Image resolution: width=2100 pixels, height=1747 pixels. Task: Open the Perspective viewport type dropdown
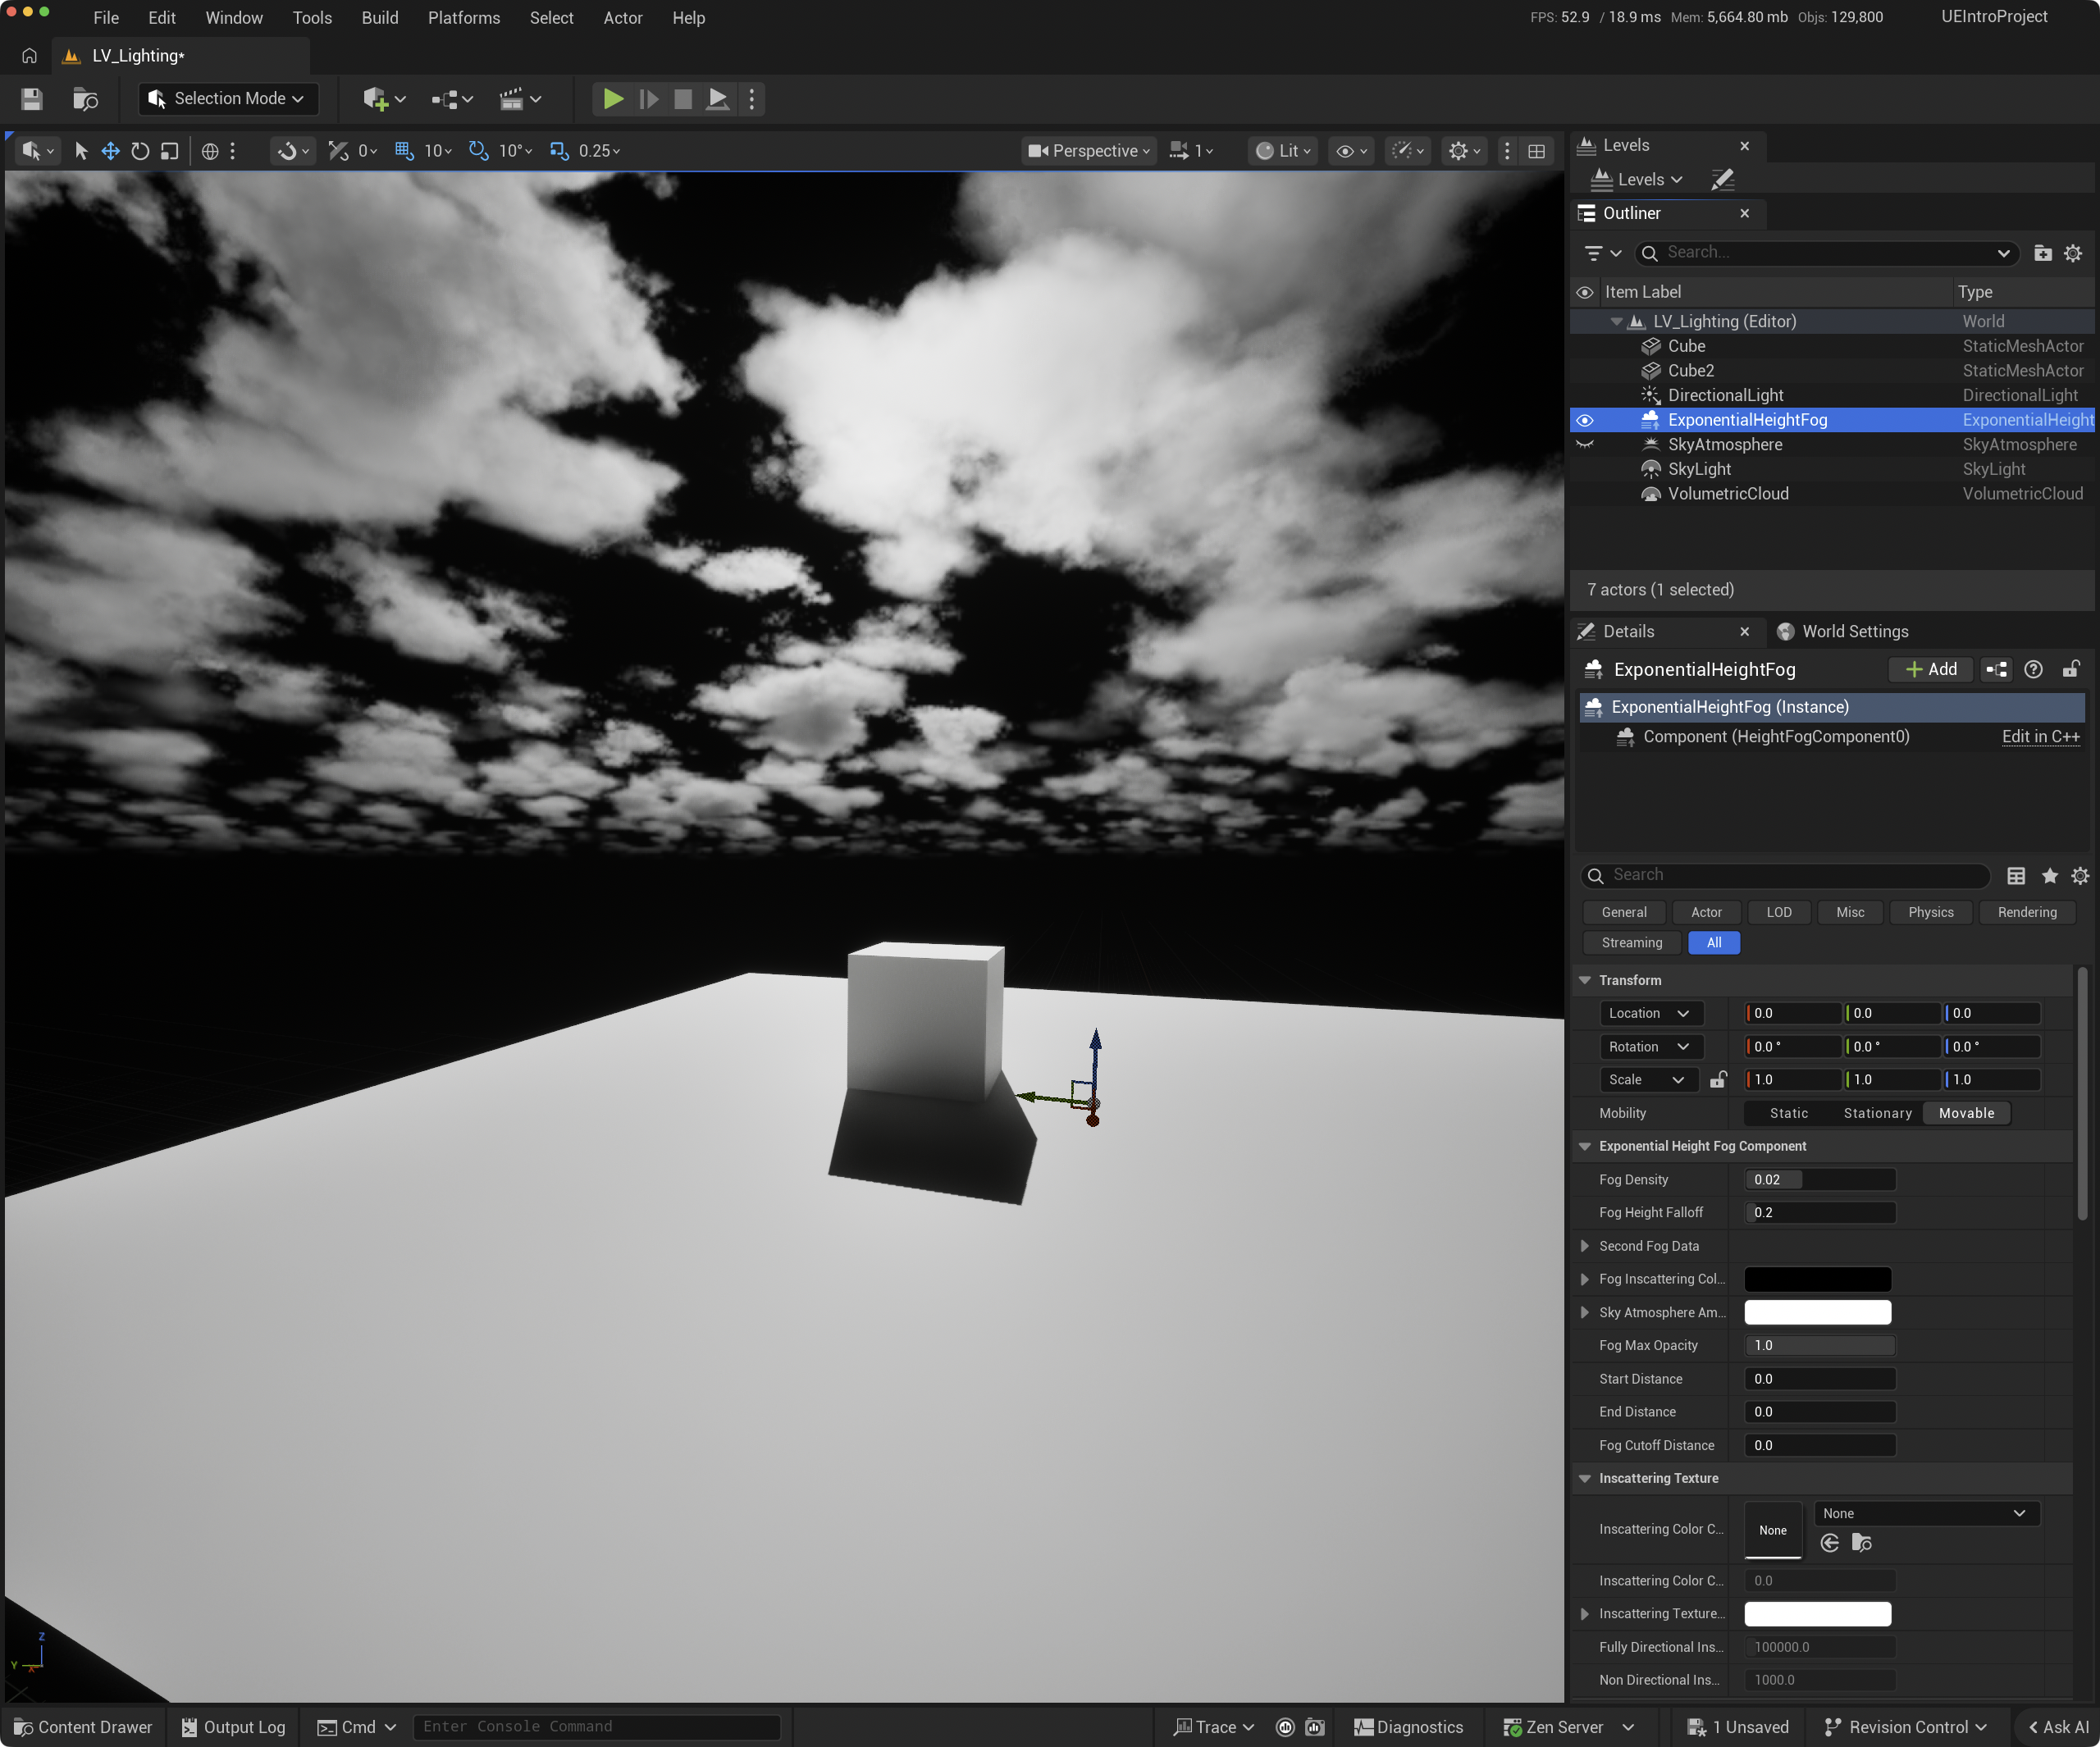(x=1089, y=150)
